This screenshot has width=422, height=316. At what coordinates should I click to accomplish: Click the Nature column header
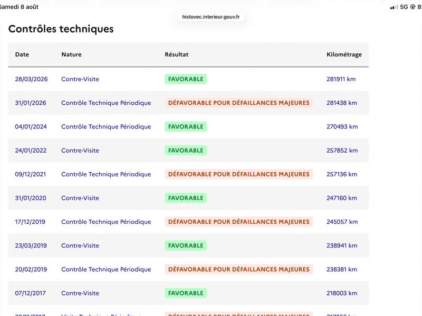71,54
